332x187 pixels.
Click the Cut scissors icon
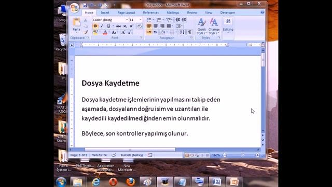(86, 20)
